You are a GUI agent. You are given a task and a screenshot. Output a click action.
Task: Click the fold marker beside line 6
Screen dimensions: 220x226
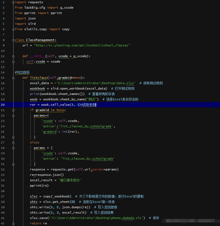click(x=13, y=29)
